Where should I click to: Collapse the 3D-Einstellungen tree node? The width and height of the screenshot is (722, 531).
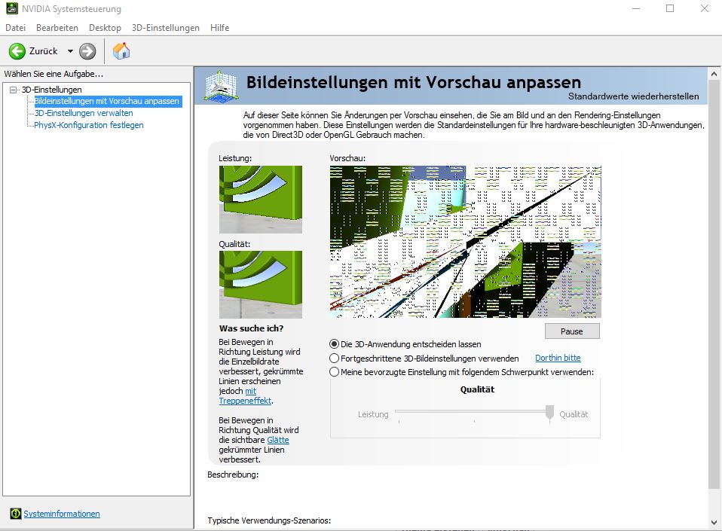pos(14,90)
